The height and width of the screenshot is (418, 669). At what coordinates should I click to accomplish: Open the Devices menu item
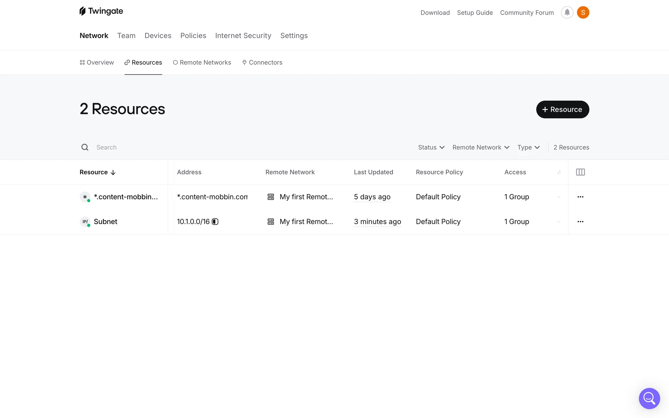point(158,36)
